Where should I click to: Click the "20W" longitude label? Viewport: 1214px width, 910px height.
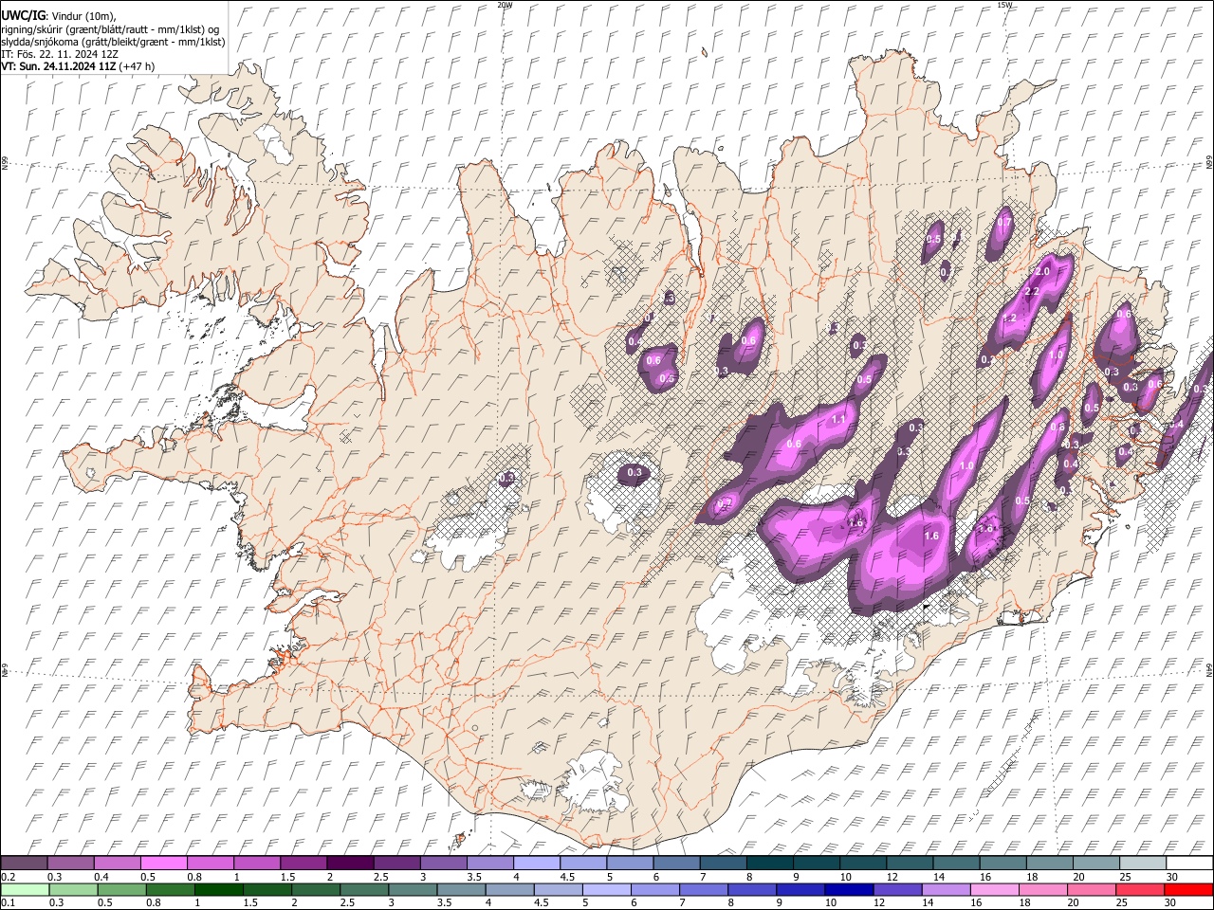505,5
